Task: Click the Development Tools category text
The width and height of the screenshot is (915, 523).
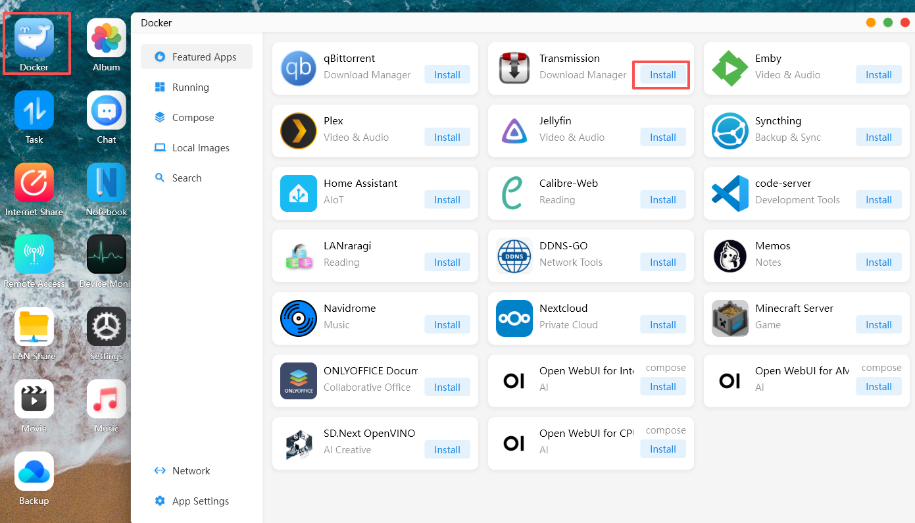Action: 797,200
